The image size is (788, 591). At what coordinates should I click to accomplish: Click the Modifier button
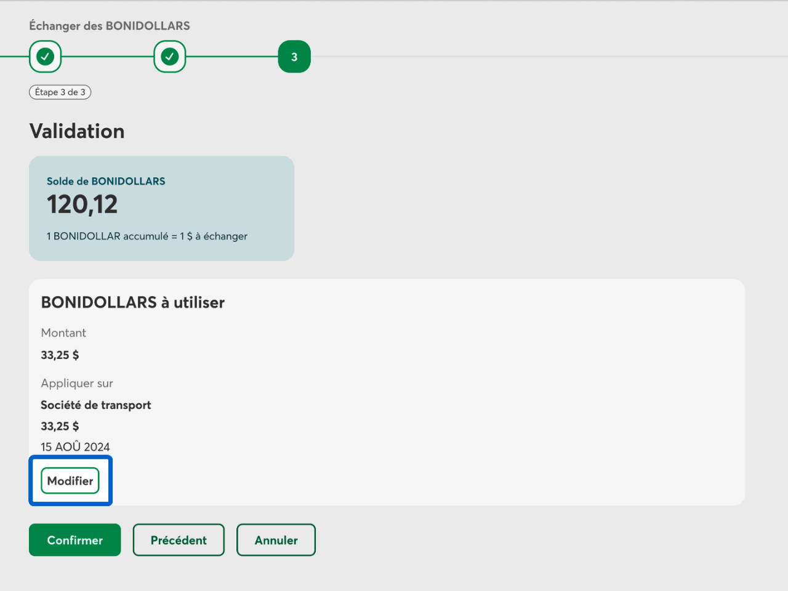pyautogui.click(x=70, y=481)
